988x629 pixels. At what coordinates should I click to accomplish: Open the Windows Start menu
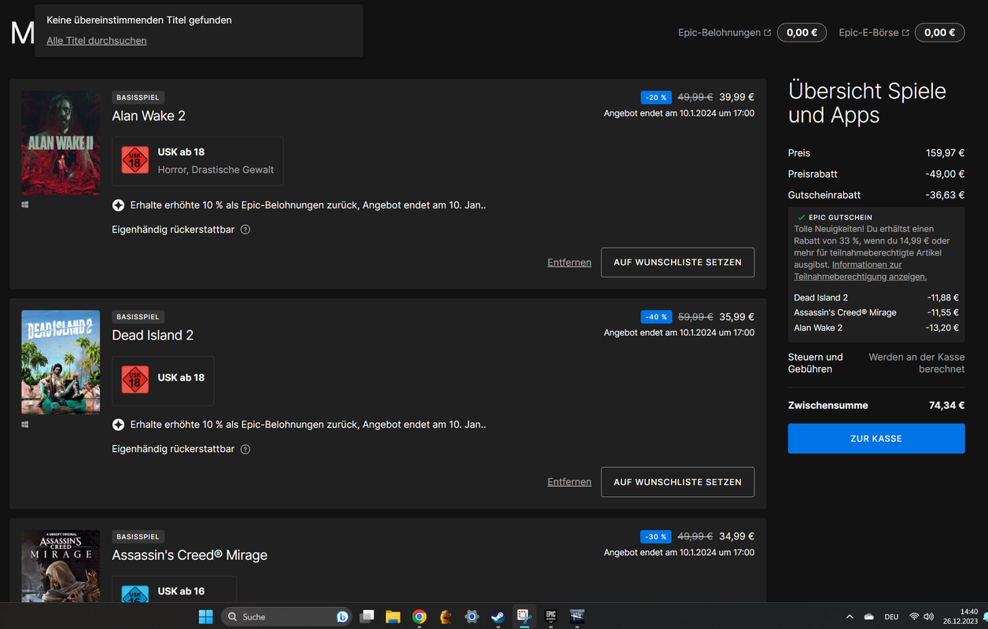(205, 616)
